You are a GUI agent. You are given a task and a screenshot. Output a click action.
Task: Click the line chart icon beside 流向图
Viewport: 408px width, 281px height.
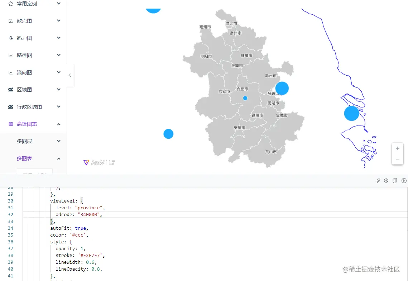click(11, 72)
